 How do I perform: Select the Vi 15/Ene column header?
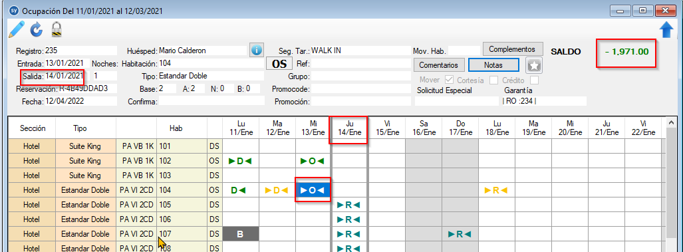pyautogui.click(x=387, y=129)
